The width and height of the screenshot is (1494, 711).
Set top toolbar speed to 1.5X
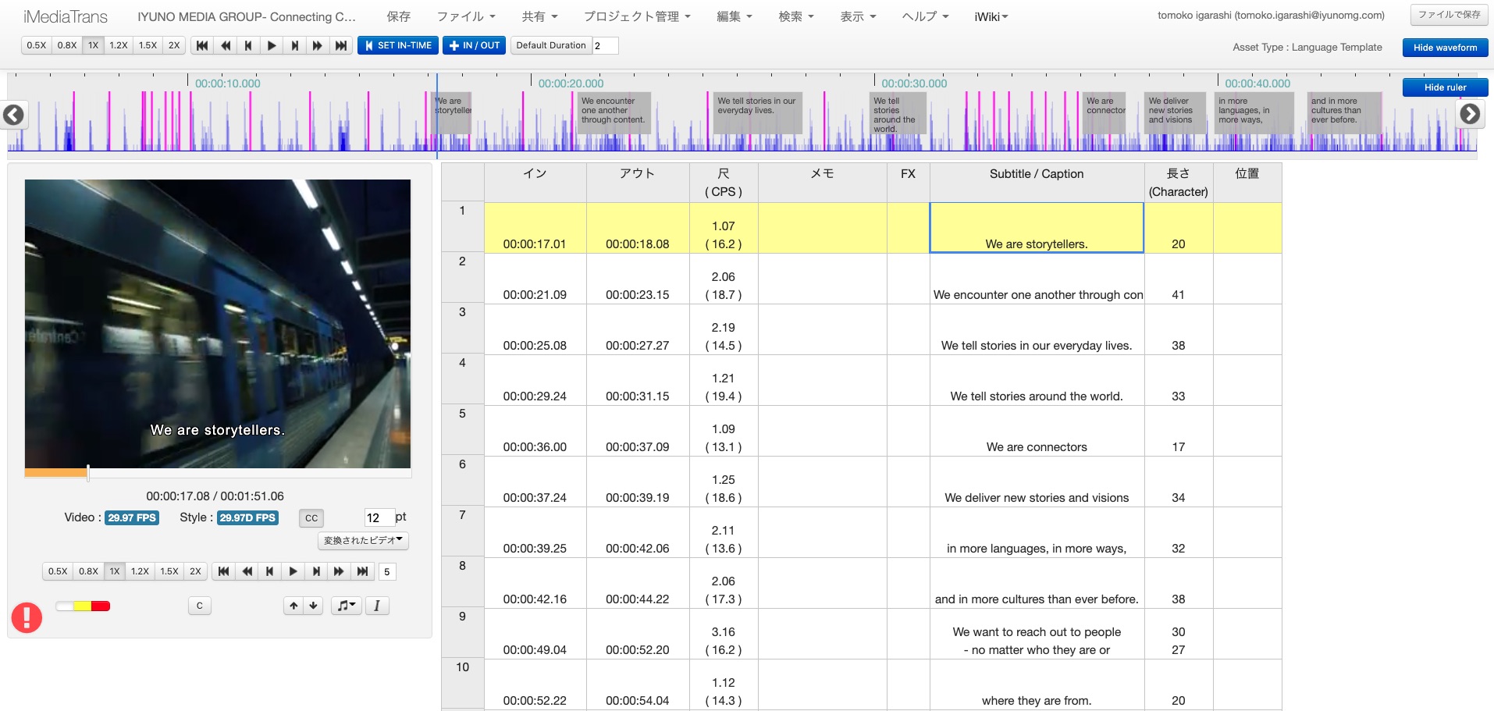click(148, 45)
